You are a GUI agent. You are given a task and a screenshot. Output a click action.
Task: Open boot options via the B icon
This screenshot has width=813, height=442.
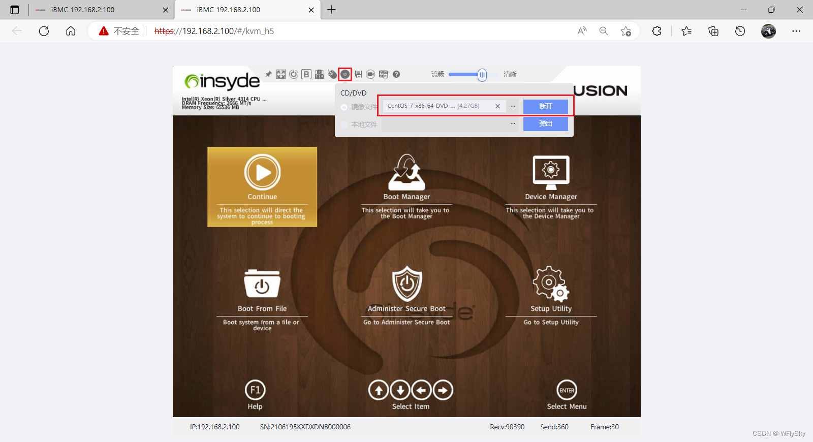click(306, 74)
